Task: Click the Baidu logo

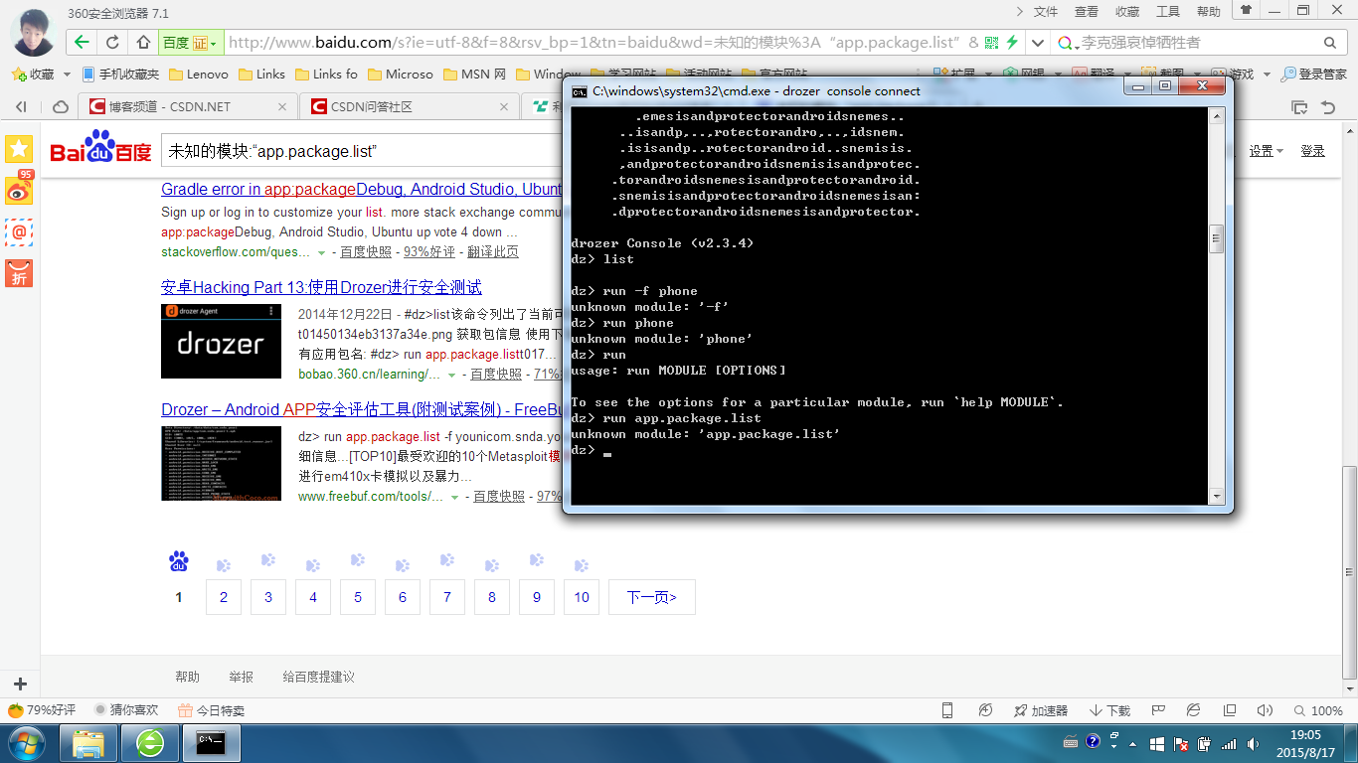Action: pos(100,148)
